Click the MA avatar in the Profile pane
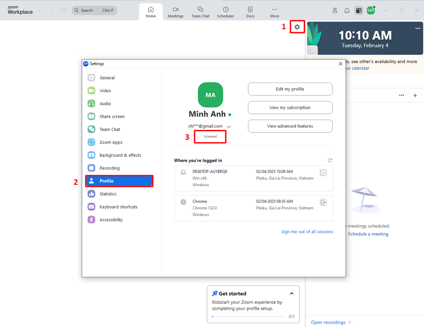The width and height of the screenshot is (424, 327). [x=210, y=95]
